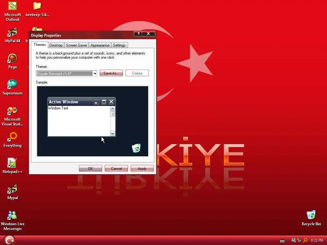
Task: Open the Start menu crescent button
Action: pos(9,240)
